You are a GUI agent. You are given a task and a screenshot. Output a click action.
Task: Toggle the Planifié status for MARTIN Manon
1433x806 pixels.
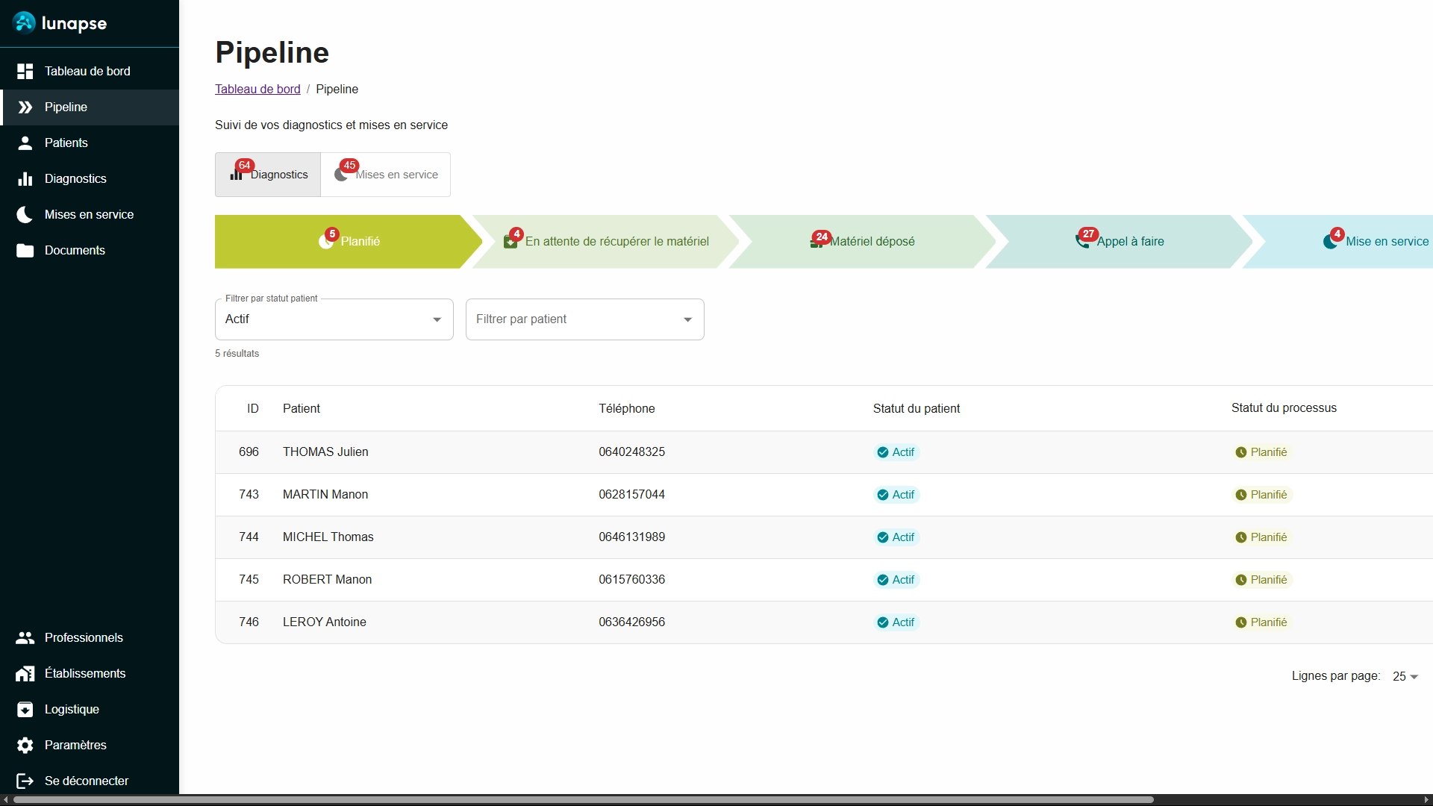click(1261, 495)
